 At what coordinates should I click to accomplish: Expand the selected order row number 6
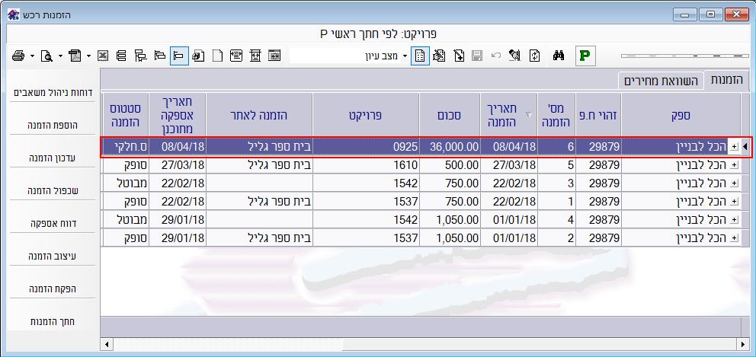click(734, 146)
